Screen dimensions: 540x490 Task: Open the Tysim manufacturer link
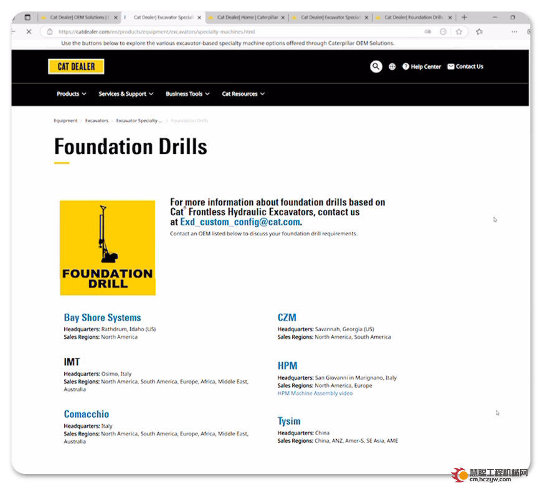(x=289, y=421)
